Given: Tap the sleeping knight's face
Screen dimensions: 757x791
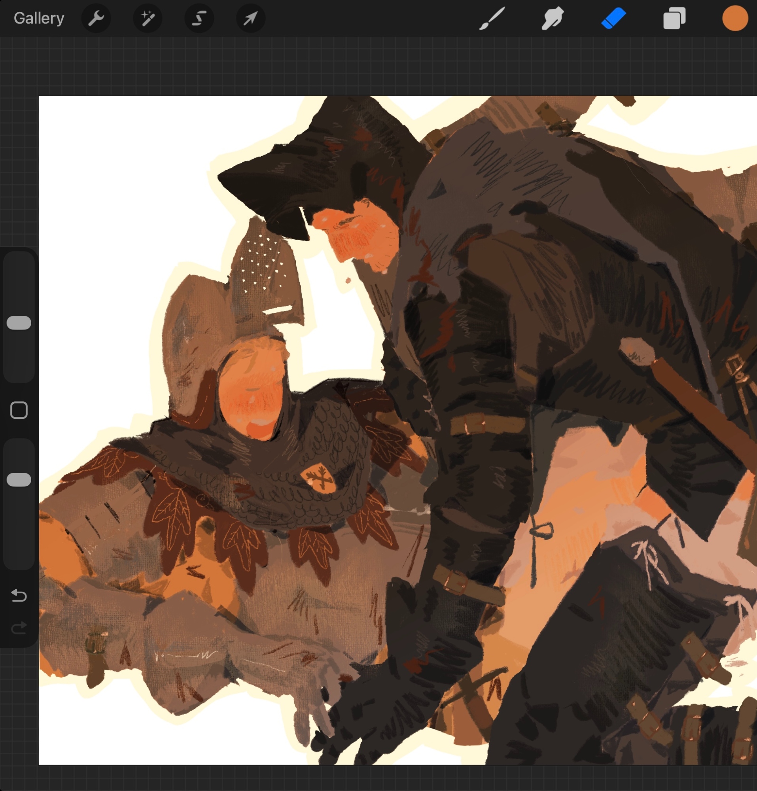Looking at the screenshot, I should 252,397.
